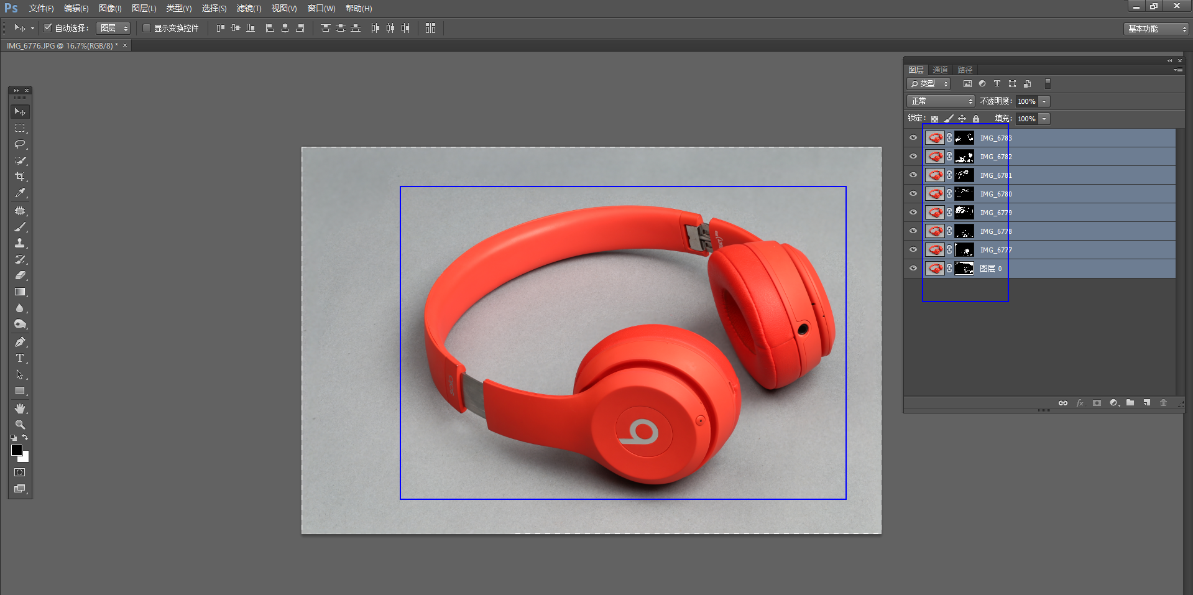The height and width of the screenshot is (595, 1193).
Task: Toggle visibility of layer IMG_6777
Action: 913,250
